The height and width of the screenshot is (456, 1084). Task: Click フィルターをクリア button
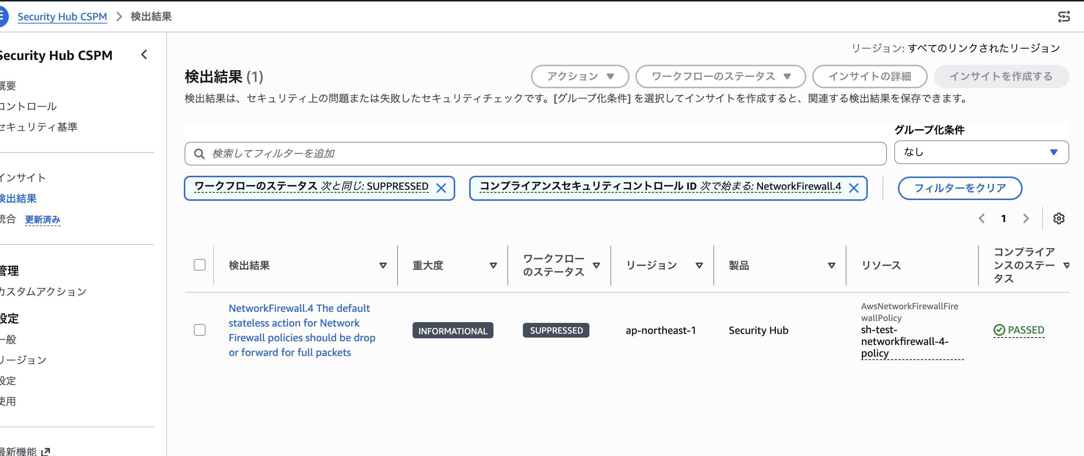point(960,188)
